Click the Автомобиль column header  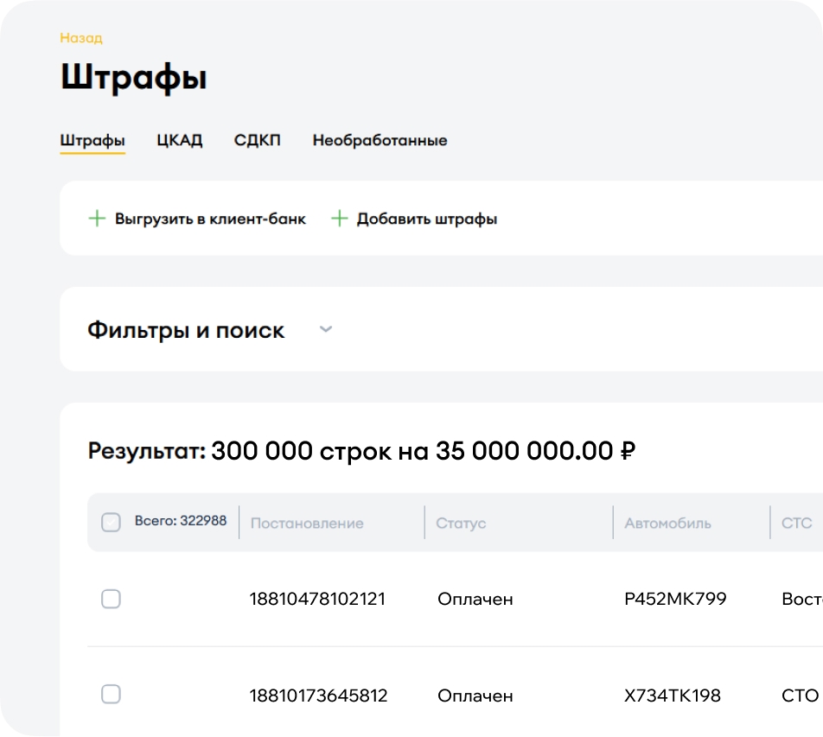[x=667, y=523]
